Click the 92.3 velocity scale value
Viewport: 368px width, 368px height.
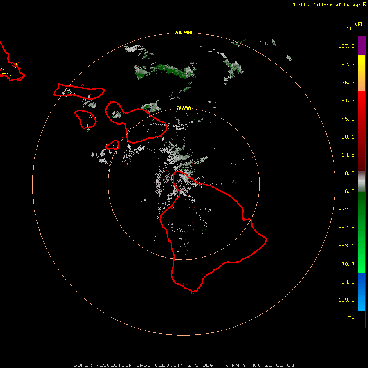click(348, 64)
